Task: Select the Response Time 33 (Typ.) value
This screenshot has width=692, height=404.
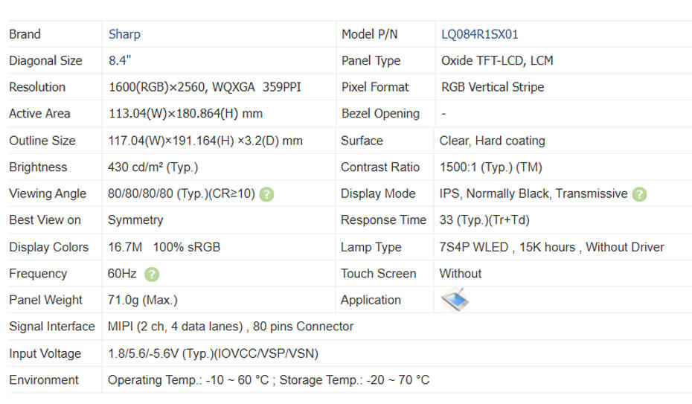Action: (483, 220)
